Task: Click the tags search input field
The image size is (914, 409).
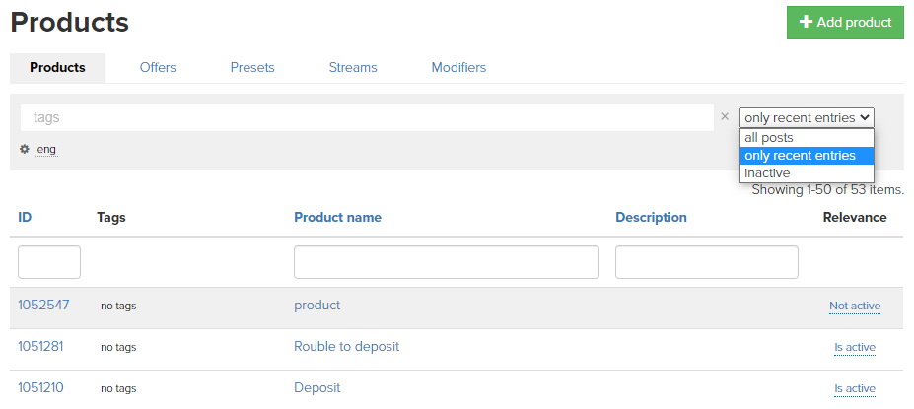Action: click(367, 117)
